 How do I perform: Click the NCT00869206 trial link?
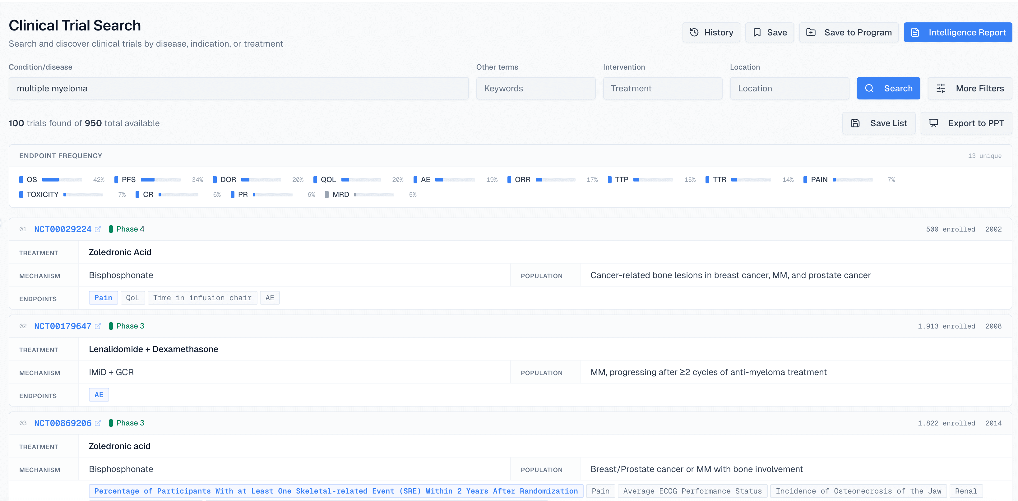[x=62, y=423]
